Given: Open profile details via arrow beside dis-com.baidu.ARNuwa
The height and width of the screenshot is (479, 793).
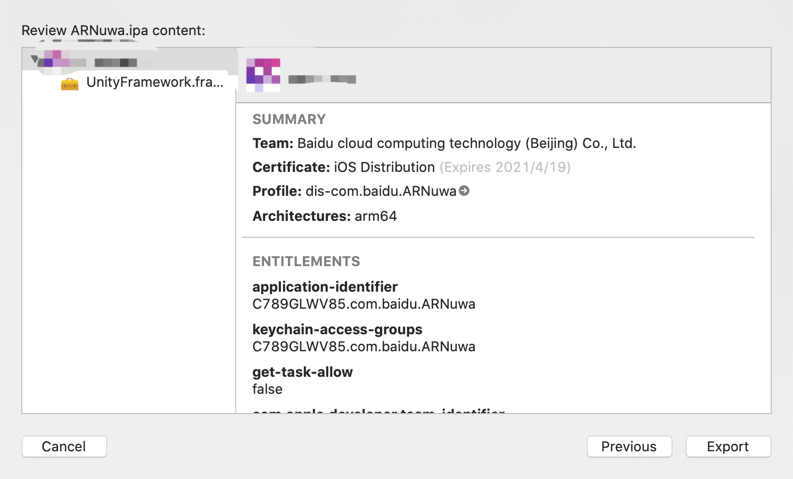Looking at the screenshot, I should (464, 191).
